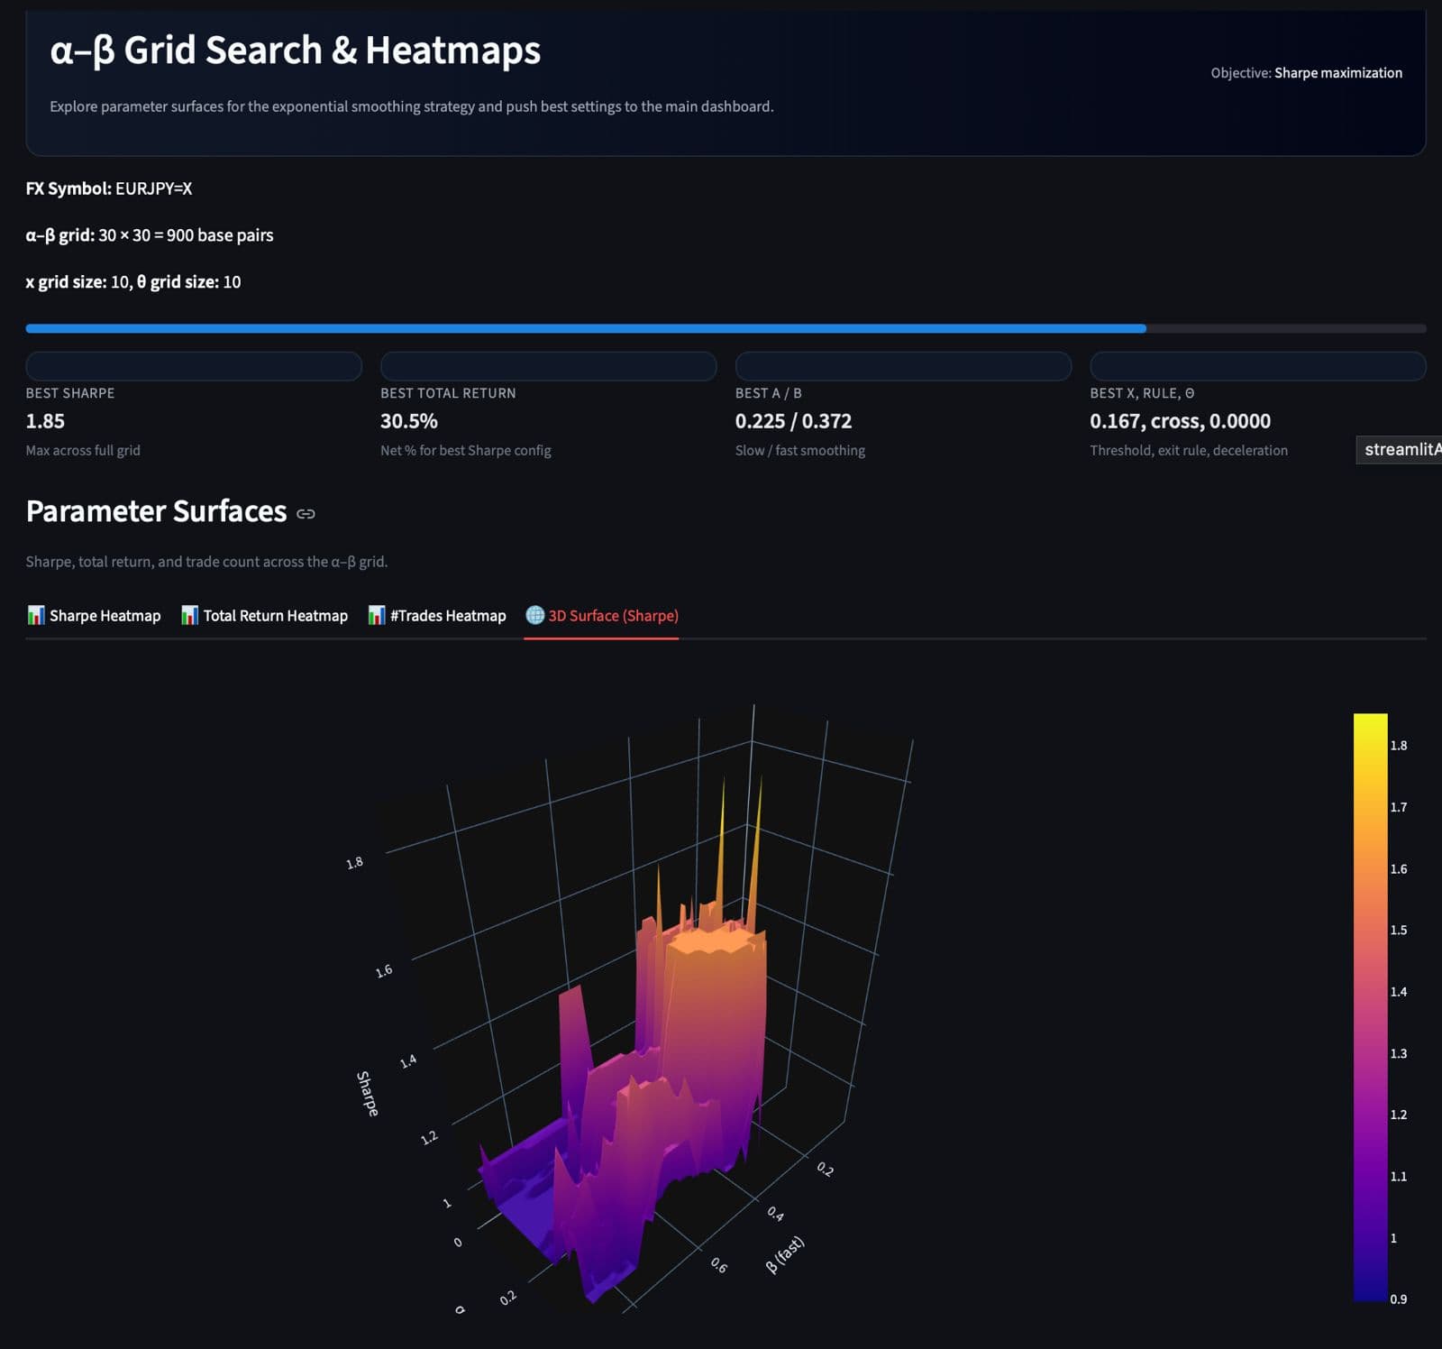
Task: Click the streamlit tooltip at right edge
Action: tap(1401, 449)
